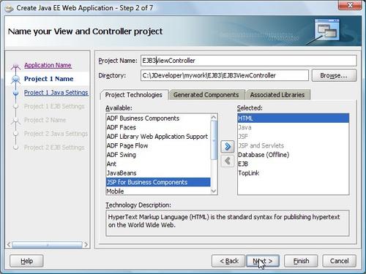Screen dimensions: 366x274
Task: Go back with the Back button
Action: pyautogui.click(x=228, y=261)
